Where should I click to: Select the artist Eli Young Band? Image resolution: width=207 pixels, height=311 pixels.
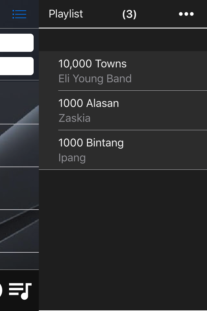click(95, 79)
